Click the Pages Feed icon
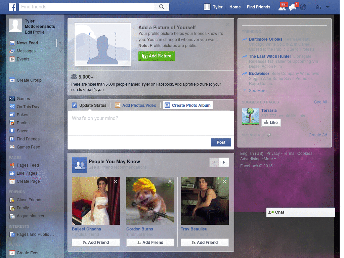344x258 pixels. coord(12,165)
